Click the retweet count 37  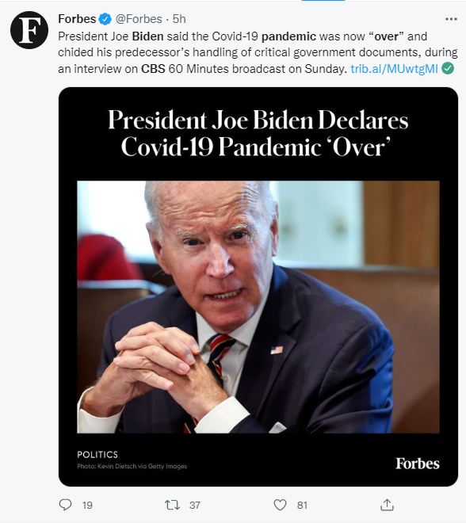tap(195, 506)
